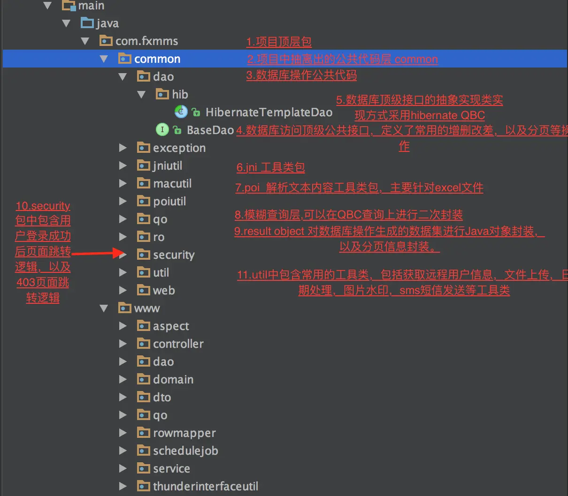
Task: Expand the schedulejob package arrow
Action: pyautogui.click(x=123, y=451)
